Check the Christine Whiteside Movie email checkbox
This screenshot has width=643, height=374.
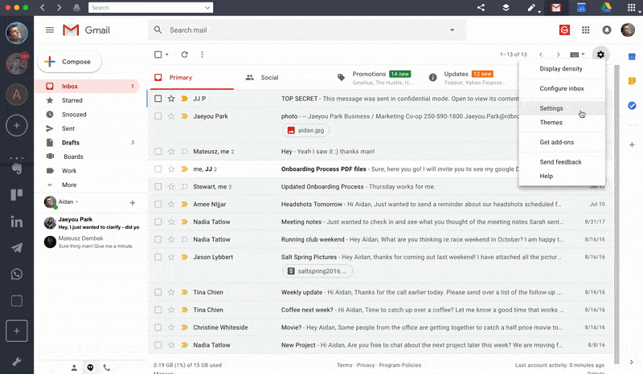158,327
